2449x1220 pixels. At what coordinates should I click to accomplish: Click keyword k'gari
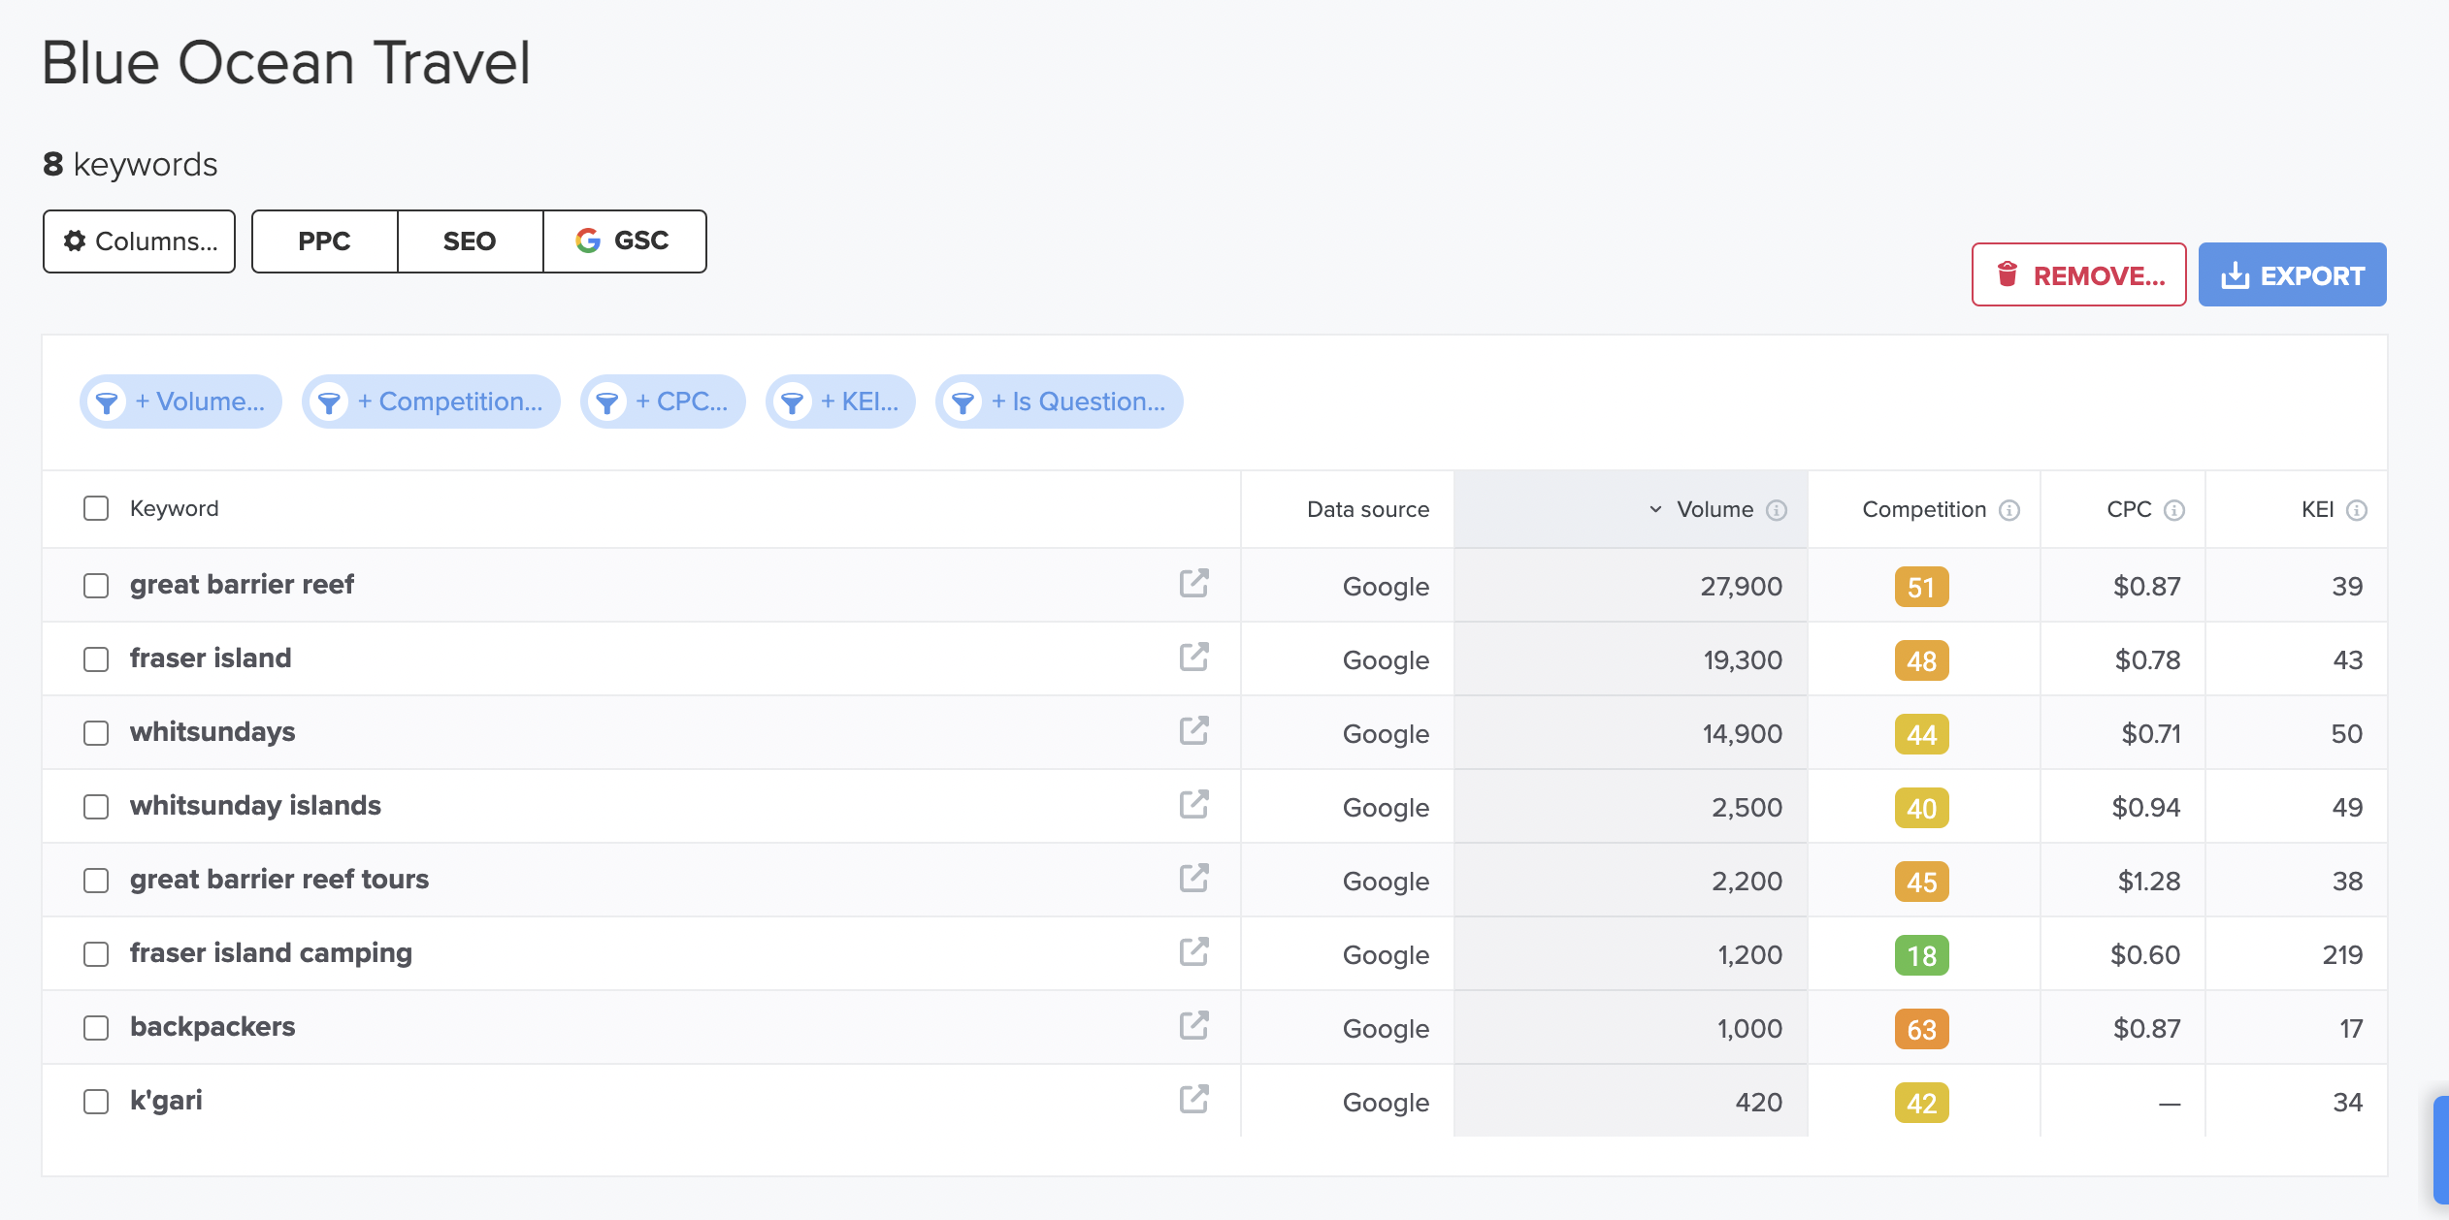point(166,1101)
